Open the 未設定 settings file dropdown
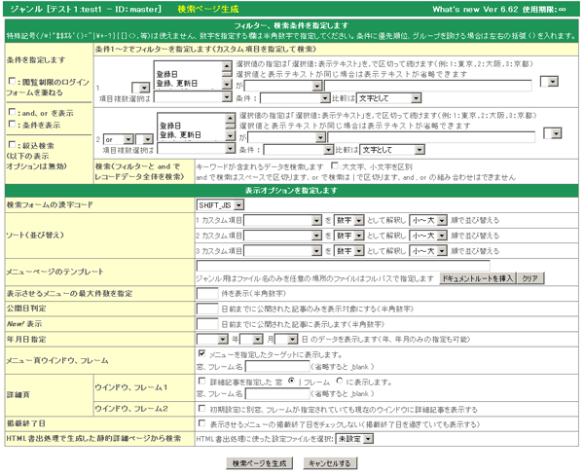Screen dimensions: 584x474 354,439
